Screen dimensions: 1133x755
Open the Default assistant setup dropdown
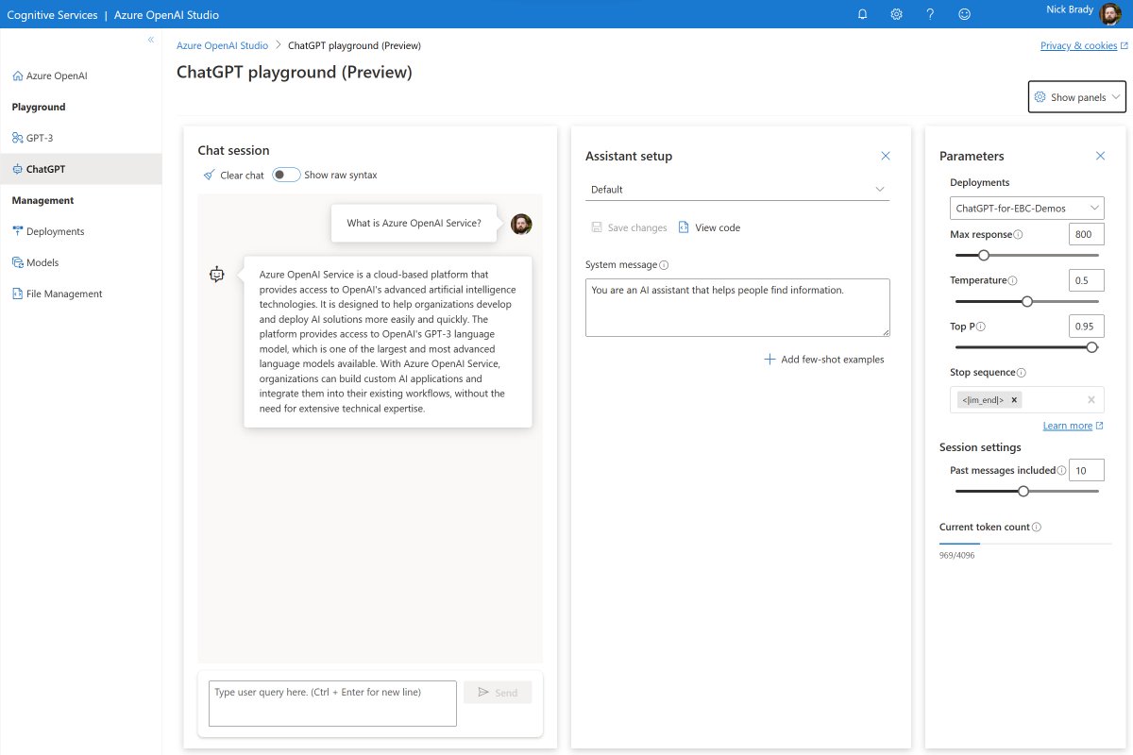[736, 189]
